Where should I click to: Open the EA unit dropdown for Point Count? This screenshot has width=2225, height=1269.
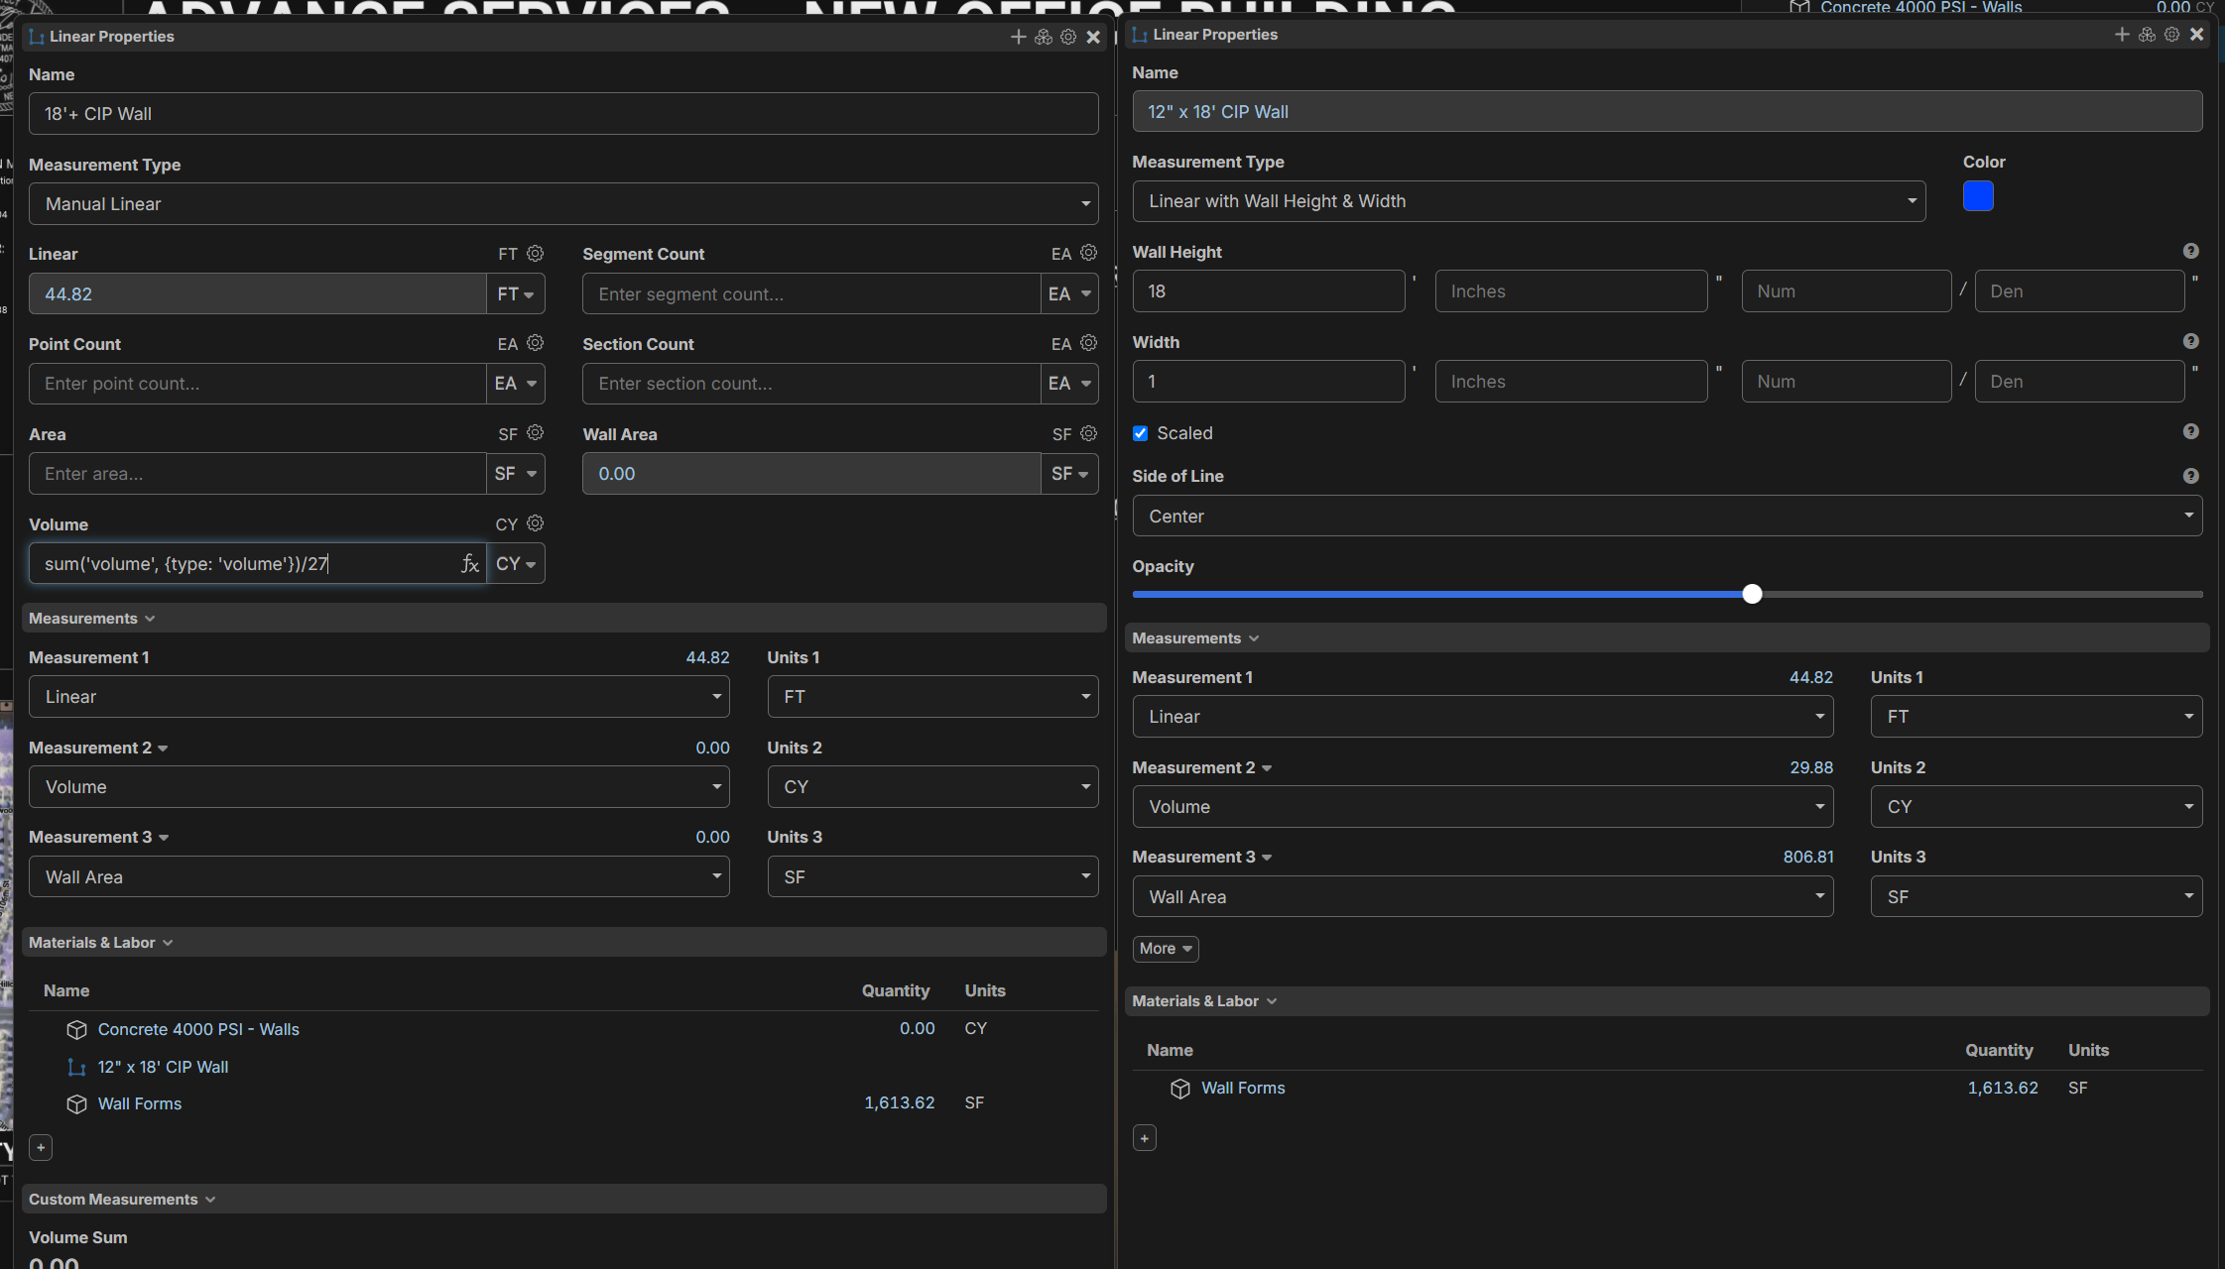pos(516,384)
